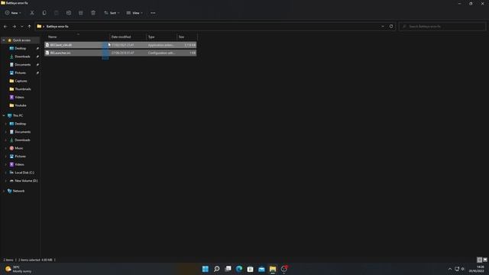Expand address bar history dropdown

pyautogui.click(x=383, y=27)
